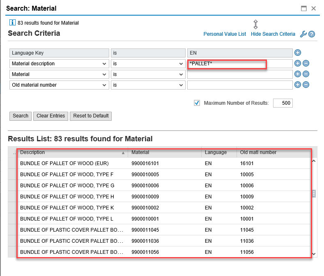Add a row after Material description criterion
324x276 pixels.
(x=298, y=63)
